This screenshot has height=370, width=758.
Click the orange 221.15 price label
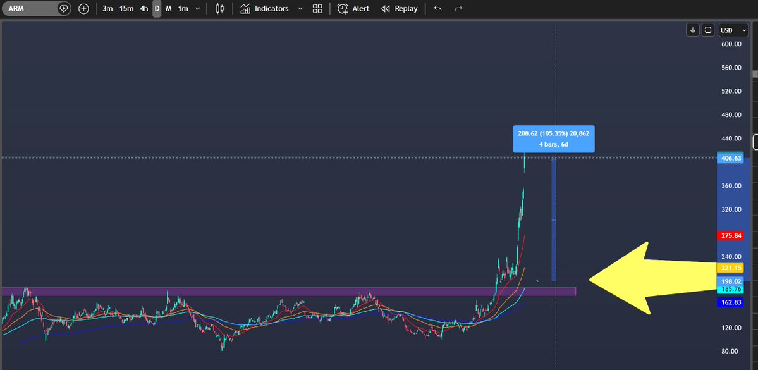point(730,268)
